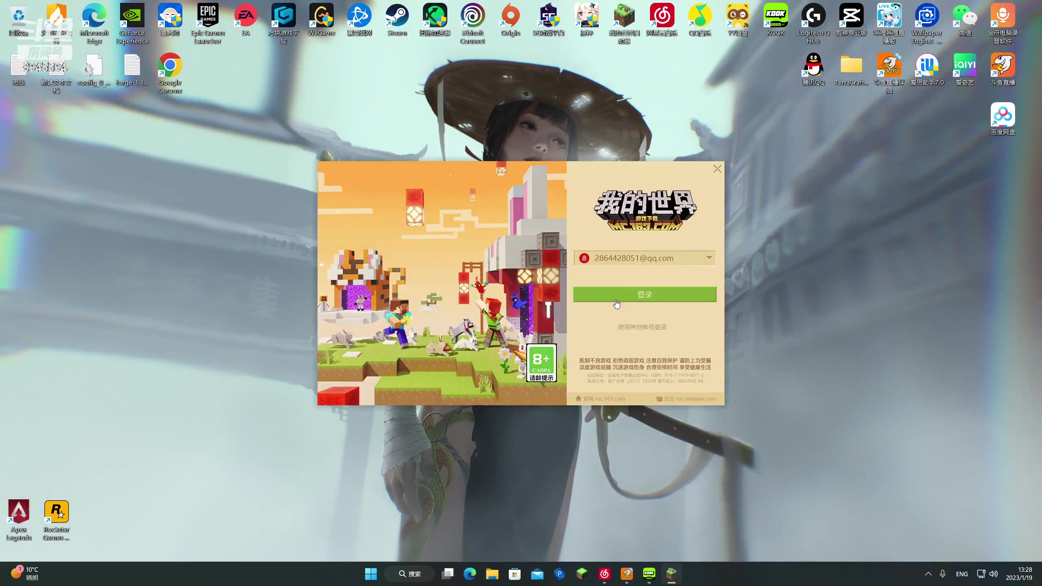Open the 斗鱼直播 desktop icon
The height and width of the screenshot is (586, 1042).
[x=1003, y=70]
